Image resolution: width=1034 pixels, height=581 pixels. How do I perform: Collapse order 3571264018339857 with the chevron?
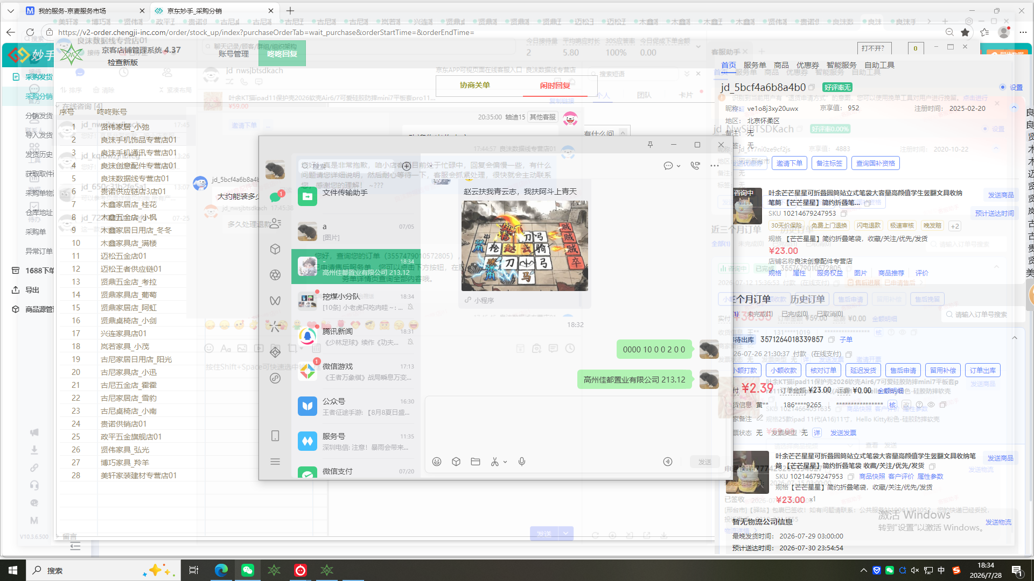(1015, 338)
